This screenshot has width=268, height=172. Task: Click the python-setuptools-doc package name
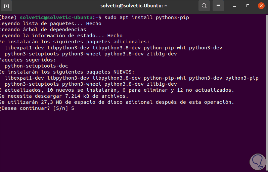point(36,66)
